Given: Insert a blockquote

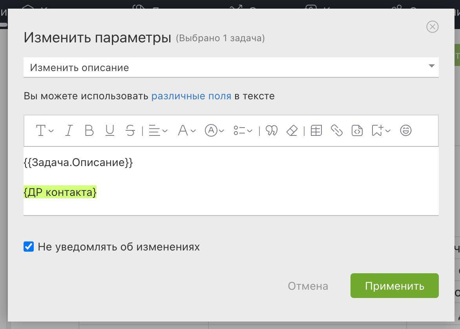Looking at the screenshot, I should point(272,130).
